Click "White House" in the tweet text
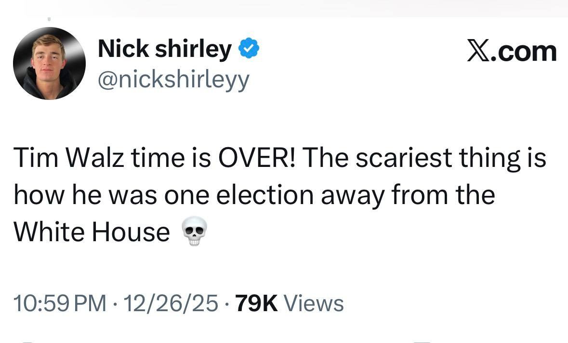 coord(92,232)
